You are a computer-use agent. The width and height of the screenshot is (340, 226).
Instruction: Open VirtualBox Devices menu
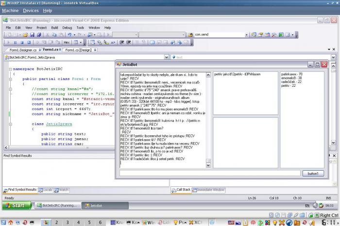(31, 11)
